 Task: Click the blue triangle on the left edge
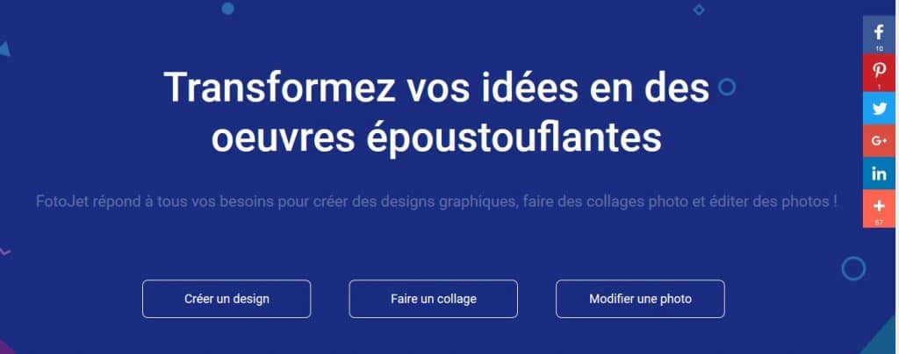tap(4, 49)
